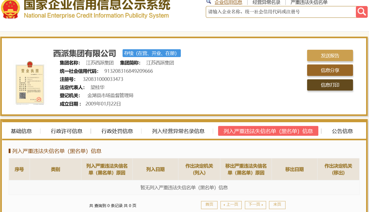The image size is (369, 212).
Task: Select the 企业信用信息 search tab
Action: click(228, 2)
